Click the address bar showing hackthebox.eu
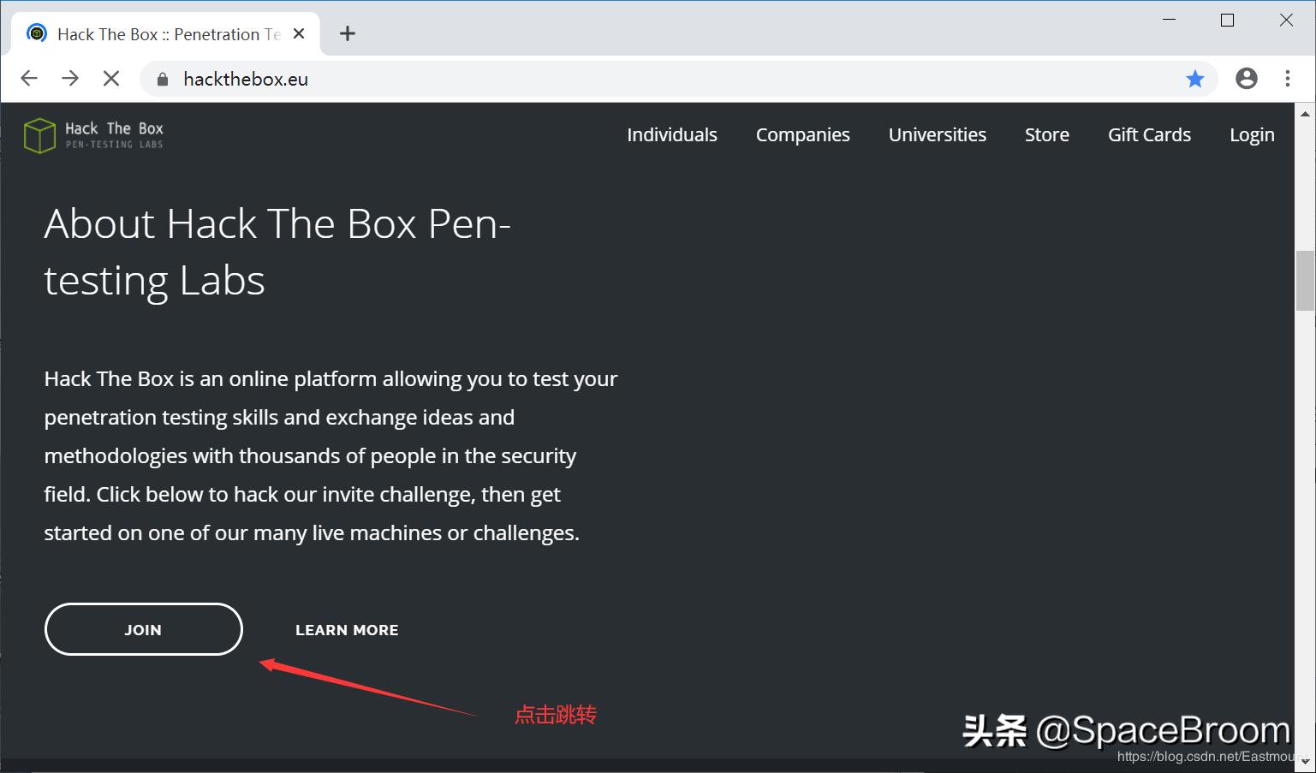The image size is (1316, 773). point(244,78)
